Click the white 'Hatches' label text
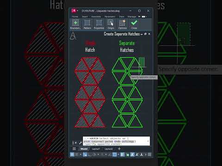Viewport: 222px width, 166px height. 127,50
